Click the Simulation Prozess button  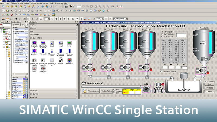(209, 88)
